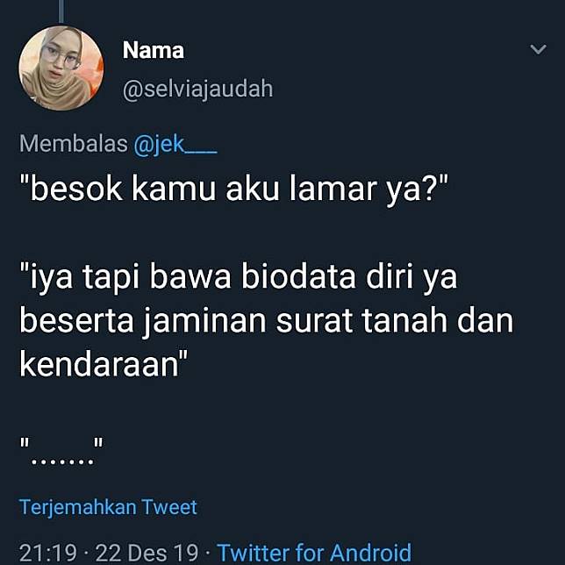Click the 22 Des 19 date

(x=147, y=553)
